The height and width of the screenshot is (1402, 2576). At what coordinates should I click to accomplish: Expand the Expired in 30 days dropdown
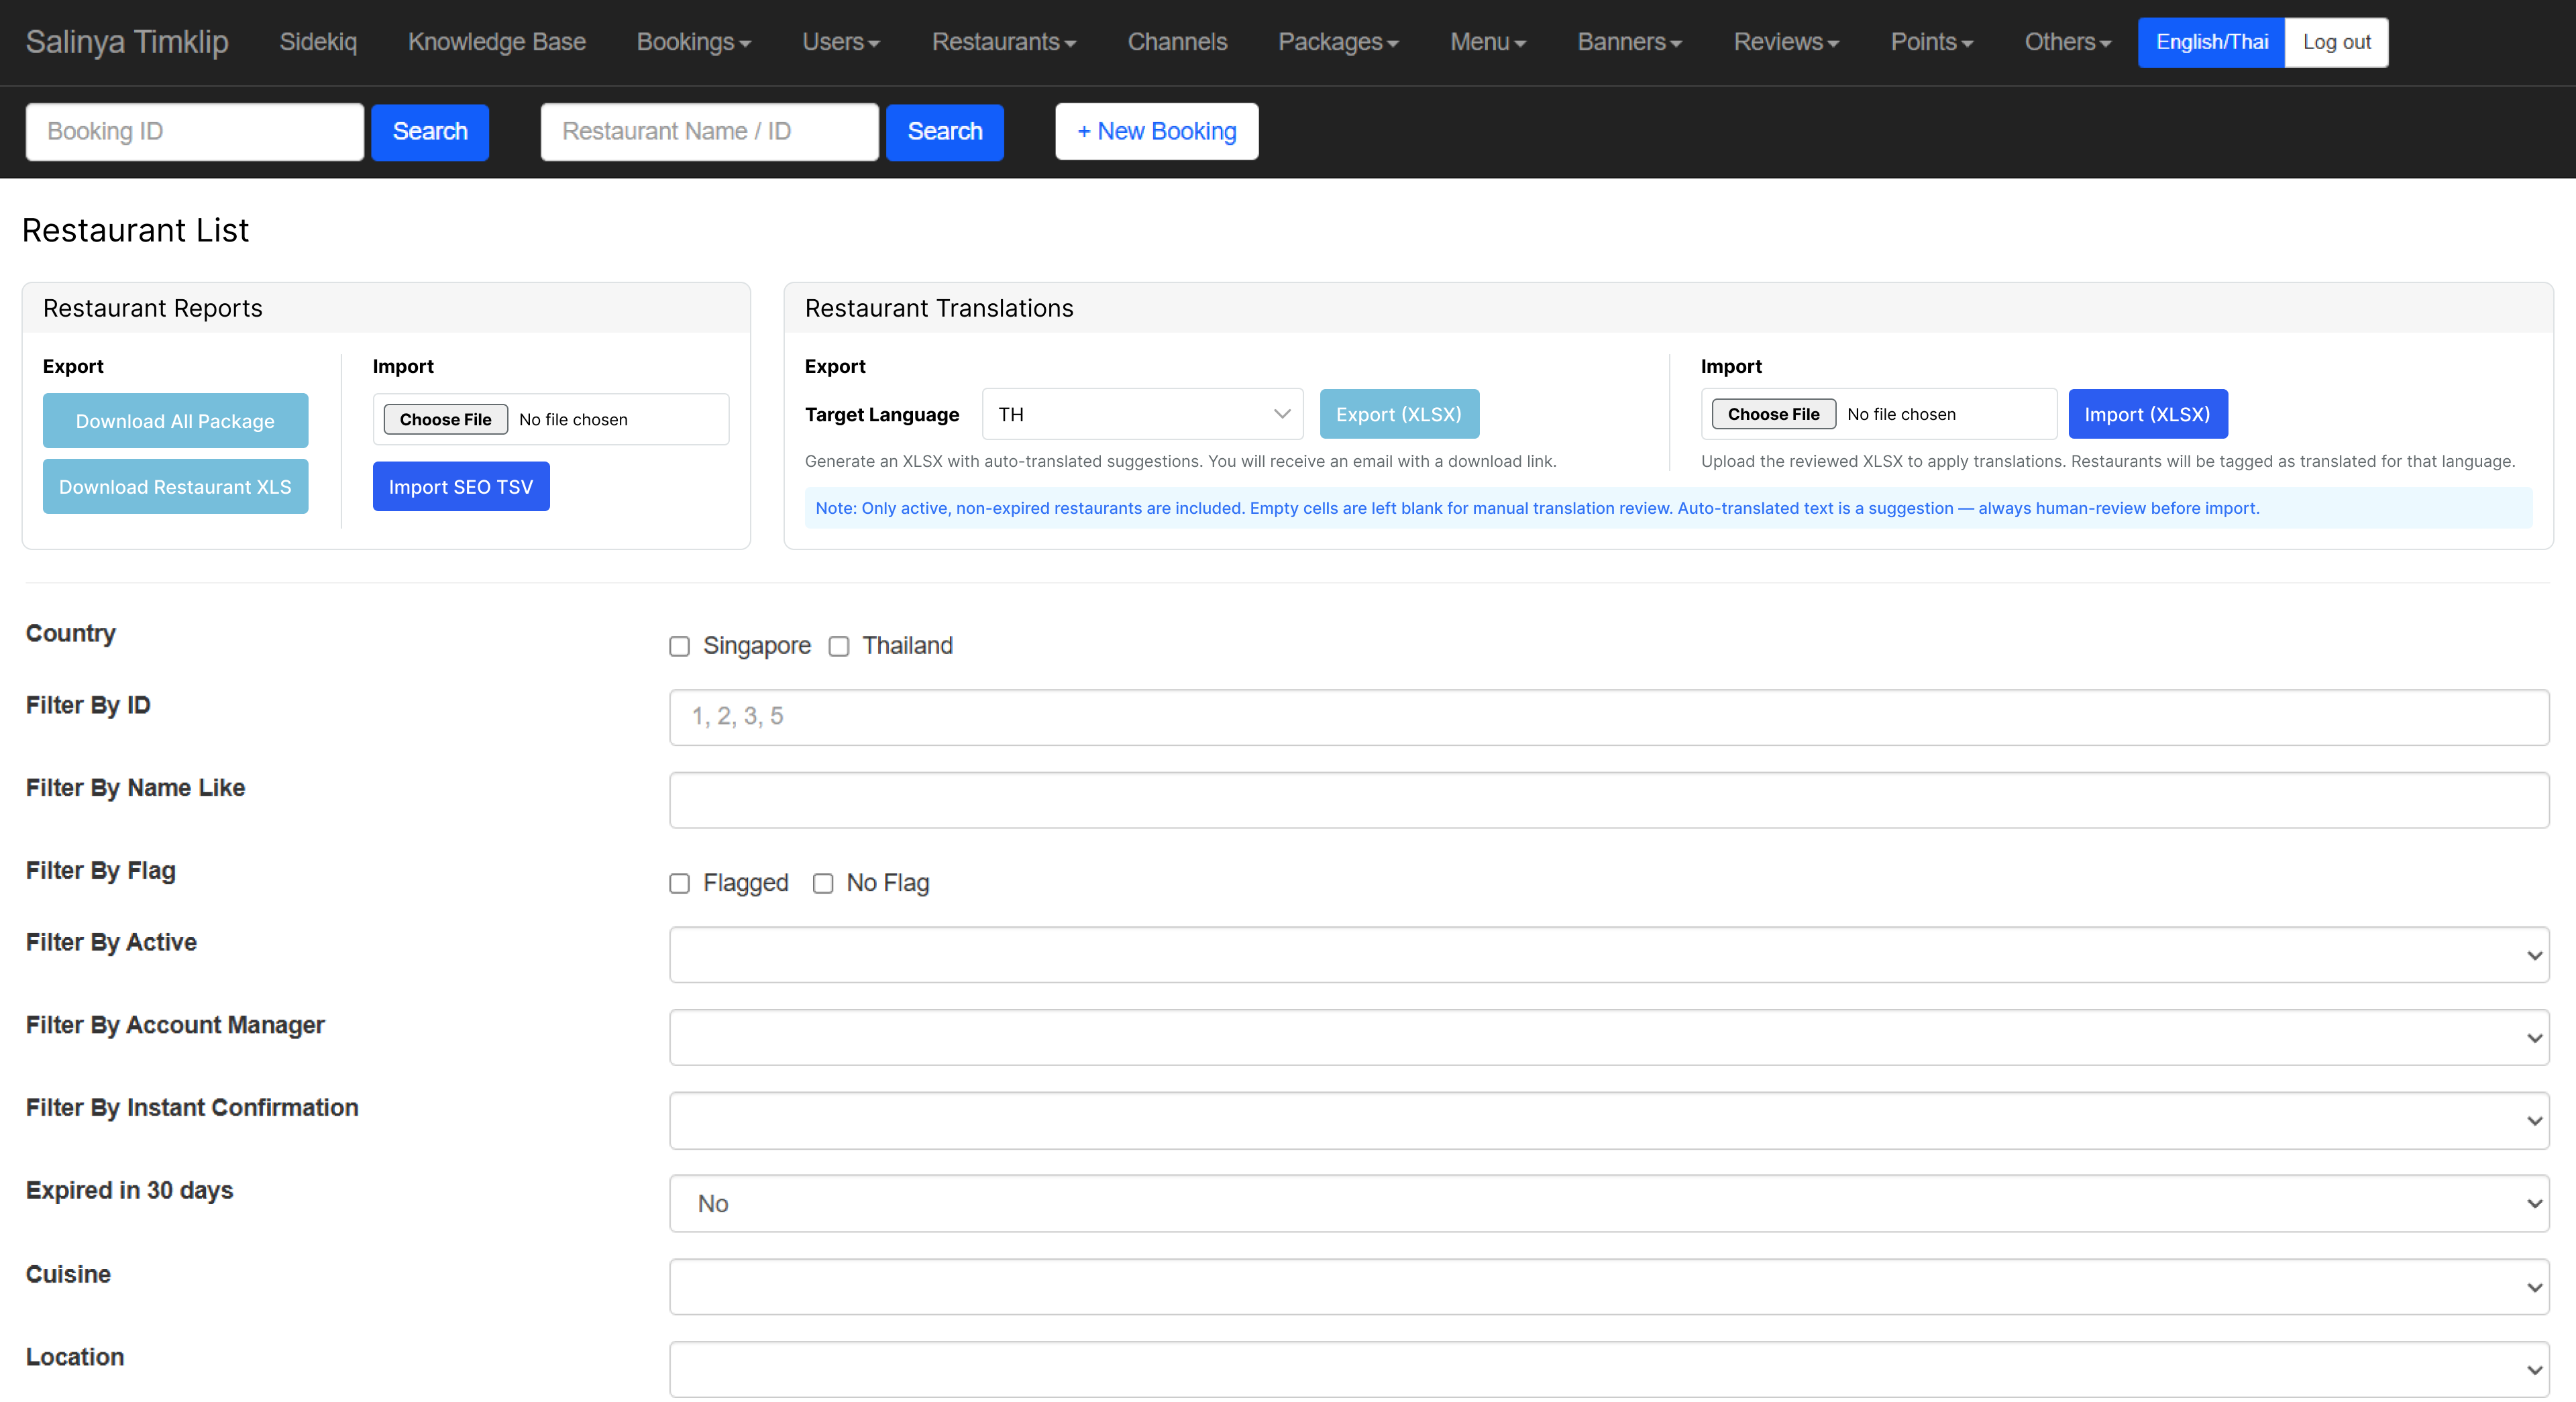(1608, 1203)
